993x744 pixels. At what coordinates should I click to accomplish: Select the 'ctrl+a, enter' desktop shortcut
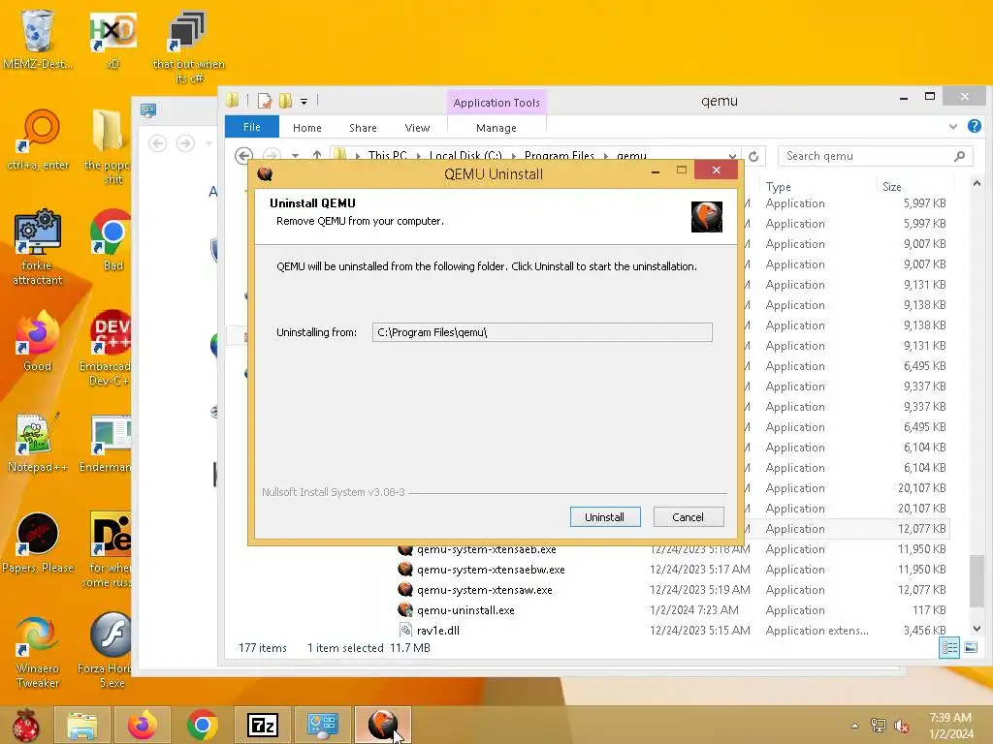coord(38,140)
